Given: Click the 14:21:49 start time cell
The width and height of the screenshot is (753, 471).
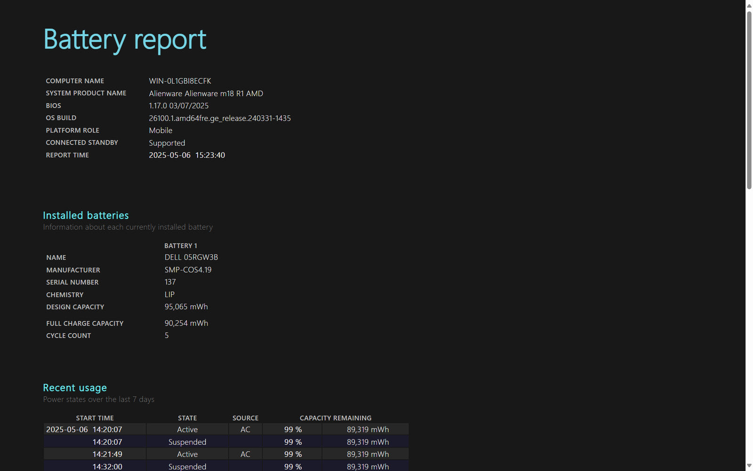Looking at the screenshot, I should 95,454.
